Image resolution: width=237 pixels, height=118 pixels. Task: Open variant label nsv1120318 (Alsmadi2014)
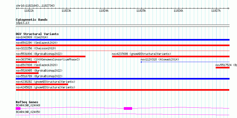click(160, 59)
